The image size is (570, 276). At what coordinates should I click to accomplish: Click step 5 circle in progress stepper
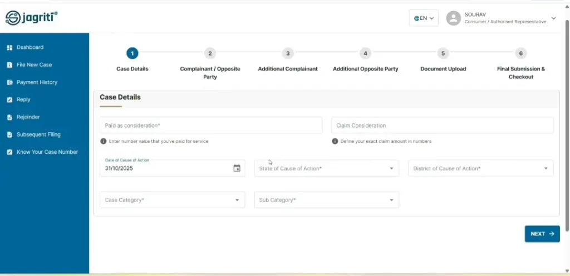(x=443, y=53)
